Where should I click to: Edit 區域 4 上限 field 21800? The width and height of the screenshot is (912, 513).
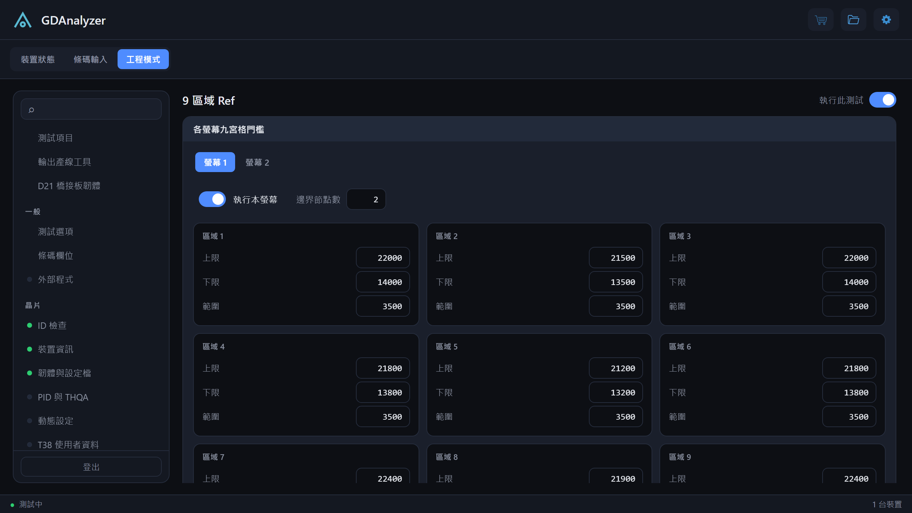pos(383,368)
